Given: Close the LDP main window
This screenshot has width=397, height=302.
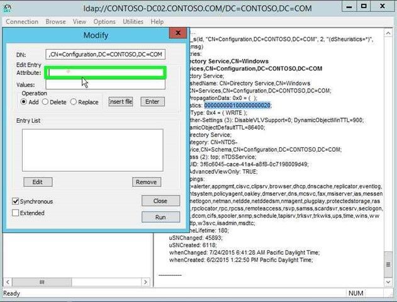Looking at the screenshot, I should click(383, 6).
